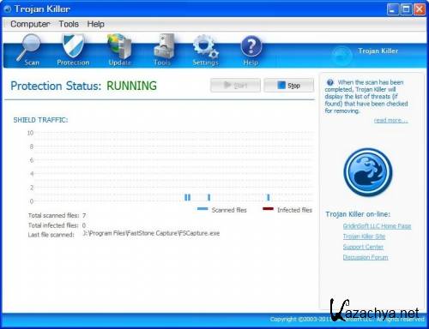Click the last file scanned path

151,233
